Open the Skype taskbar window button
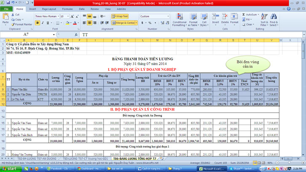Screen dimensions: 306x172 coord(242,169)
